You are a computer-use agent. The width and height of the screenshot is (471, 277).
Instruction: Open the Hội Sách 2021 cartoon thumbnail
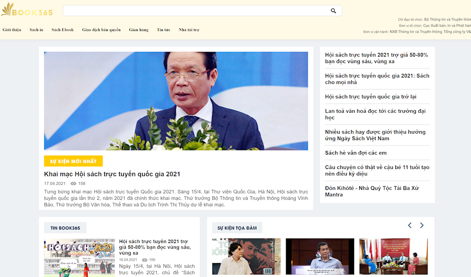coord(79,257)
